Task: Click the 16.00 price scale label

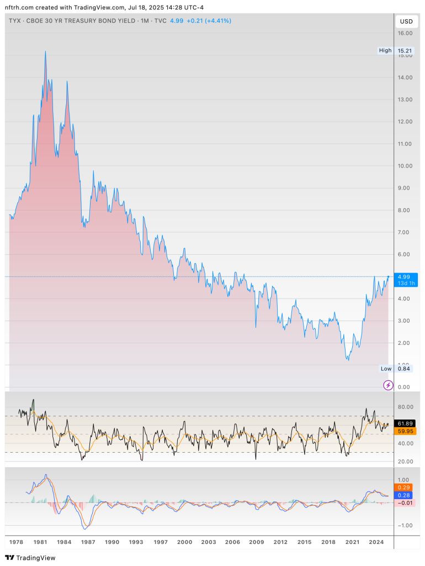Action: coord(405,33)
